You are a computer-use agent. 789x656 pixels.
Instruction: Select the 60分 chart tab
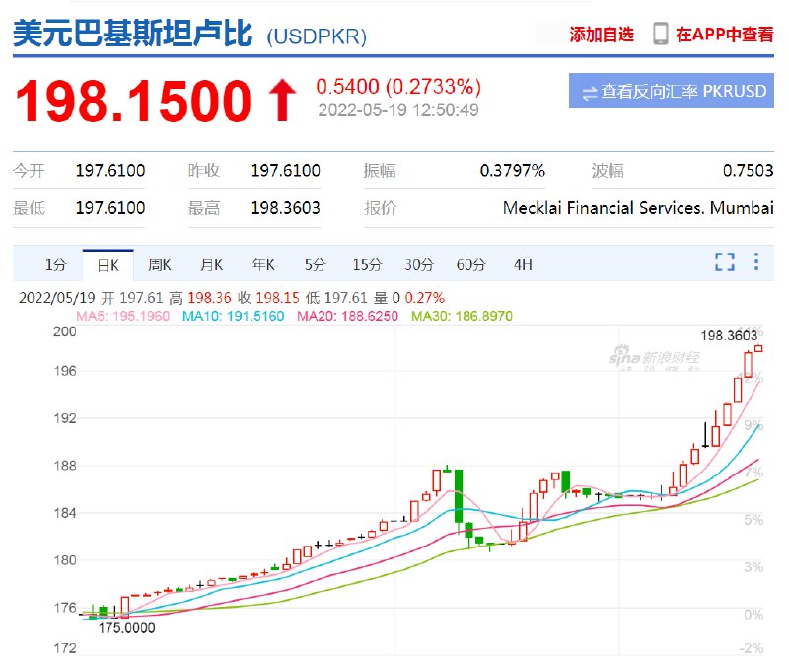coord(471,264)
